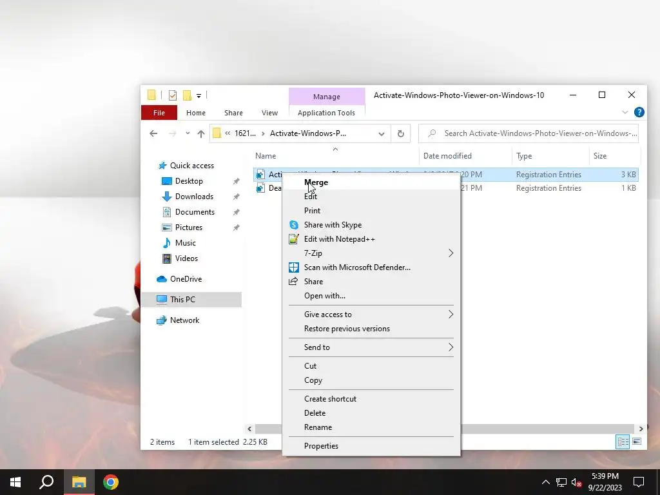Click New folder quick access toolbar icon
The width and height of the screenshot is (660, 495).
click(188, 95)
